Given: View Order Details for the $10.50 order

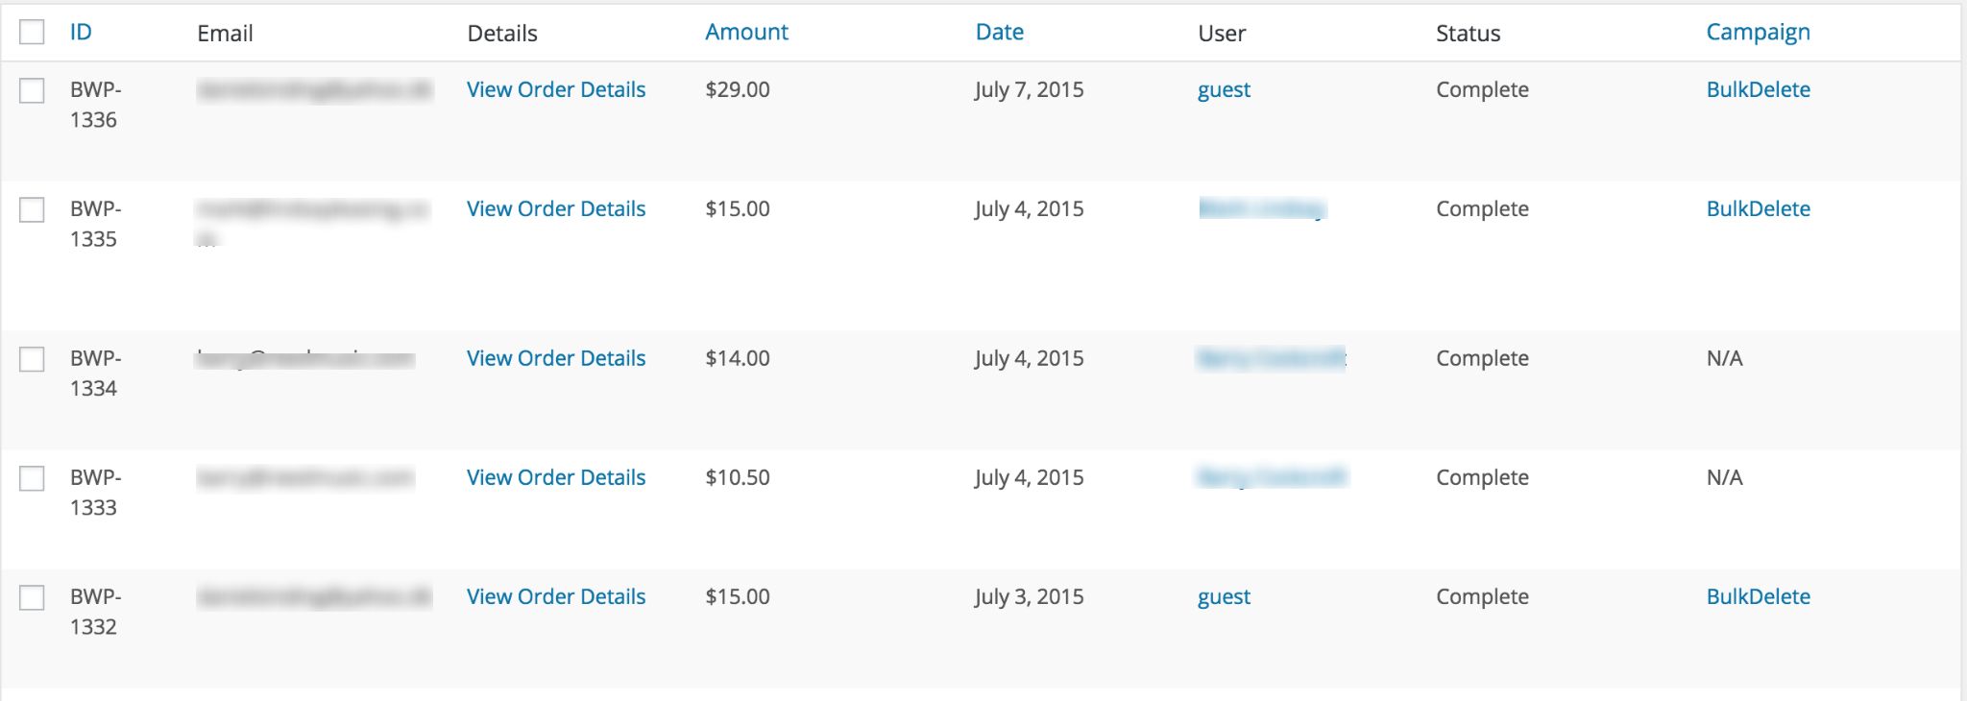Looking at the screenshot, I should point(556,477).
